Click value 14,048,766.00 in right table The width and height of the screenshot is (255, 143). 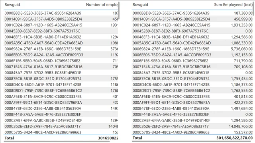(241, 126)
